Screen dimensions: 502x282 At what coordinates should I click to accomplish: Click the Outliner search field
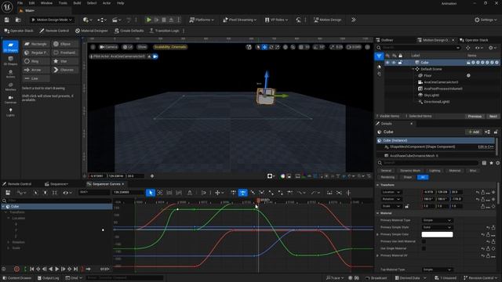[419, 48]
